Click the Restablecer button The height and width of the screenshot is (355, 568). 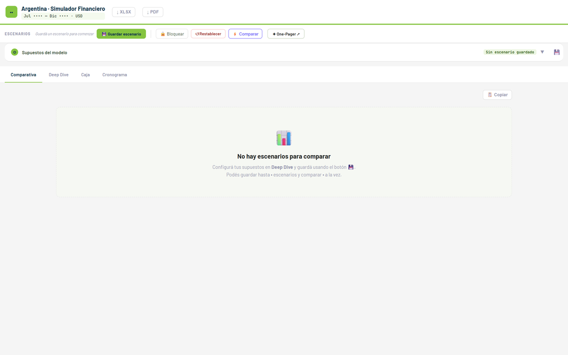[x=208, y=34]
